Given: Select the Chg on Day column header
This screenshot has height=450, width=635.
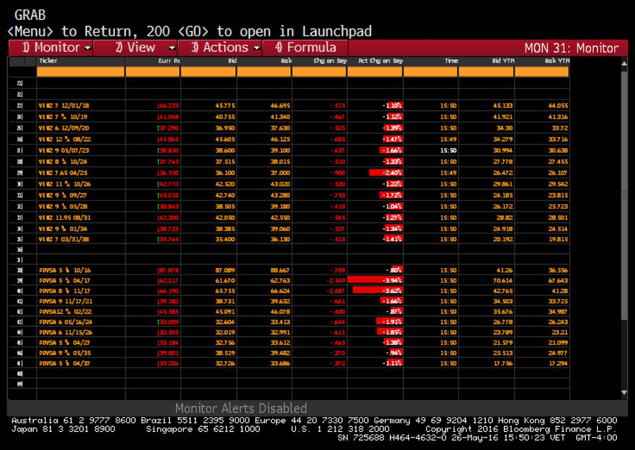Looking at the screenshot, I should click(x=330, y=61).
